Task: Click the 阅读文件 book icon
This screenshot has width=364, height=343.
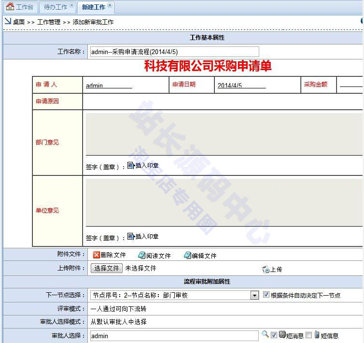Action: point(141,255)
